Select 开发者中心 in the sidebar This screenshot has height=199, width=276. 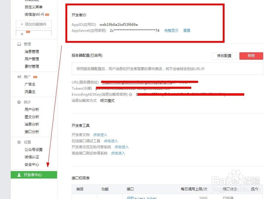[x=34, y=175]
